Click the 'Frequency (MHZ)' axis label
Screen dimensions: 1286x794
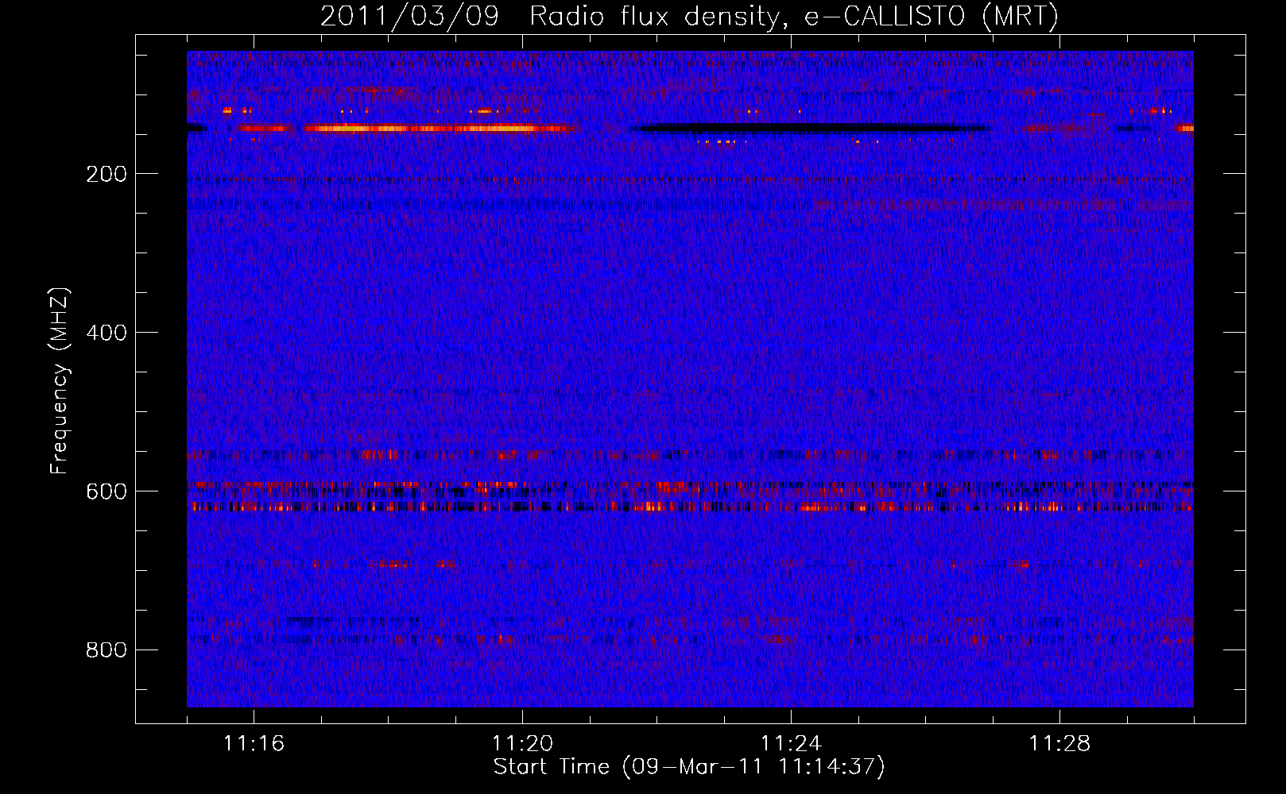coord(60,380)
